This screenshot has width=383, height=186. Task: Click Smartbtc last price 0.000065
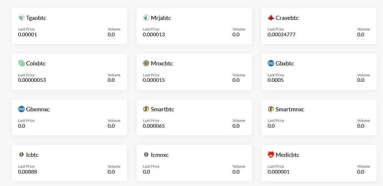[154, 126]
